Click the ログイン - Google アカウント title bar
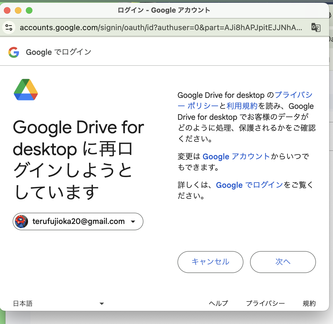The width and height of the screenshot is (333, 324). click(x=164, y=10)
